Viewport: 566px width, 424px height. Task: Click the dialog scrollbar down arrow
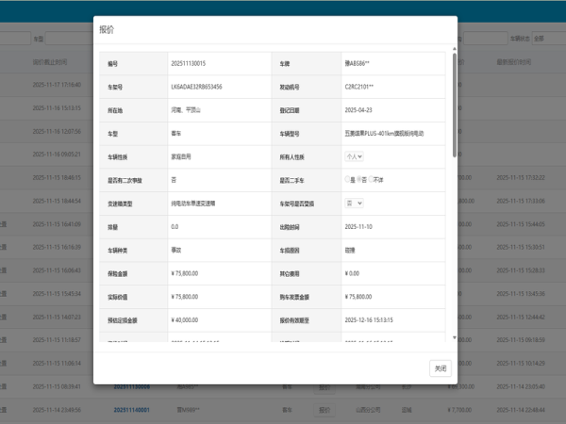click(x=454, y=337)
